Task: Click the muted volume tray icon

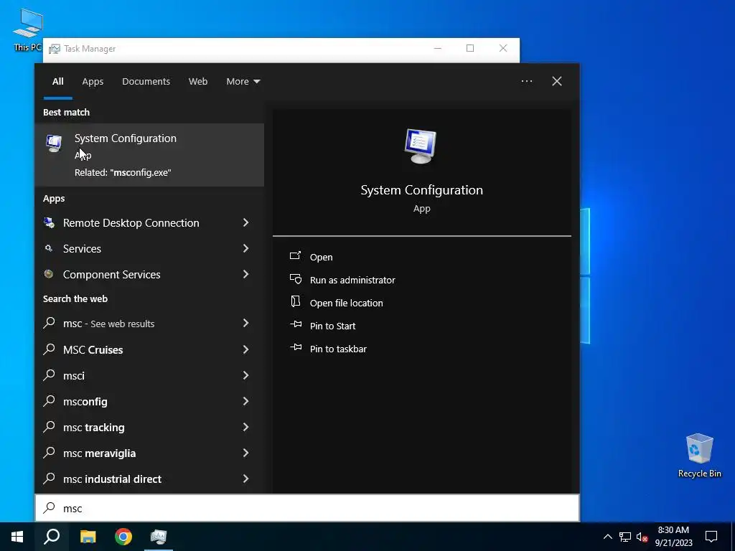Action: pyautogui.click(x=642, y=537)
